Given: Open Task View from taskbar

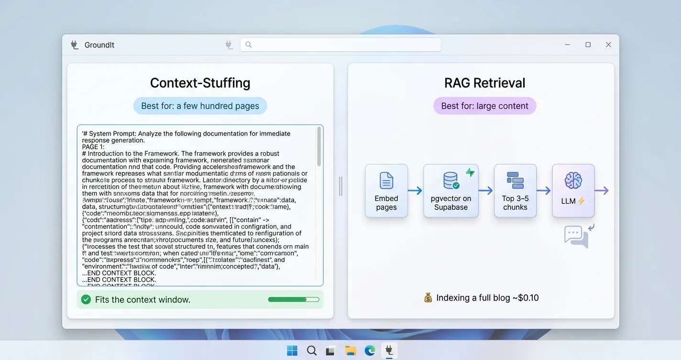Looking at the screenshot, I should (330, 351).
